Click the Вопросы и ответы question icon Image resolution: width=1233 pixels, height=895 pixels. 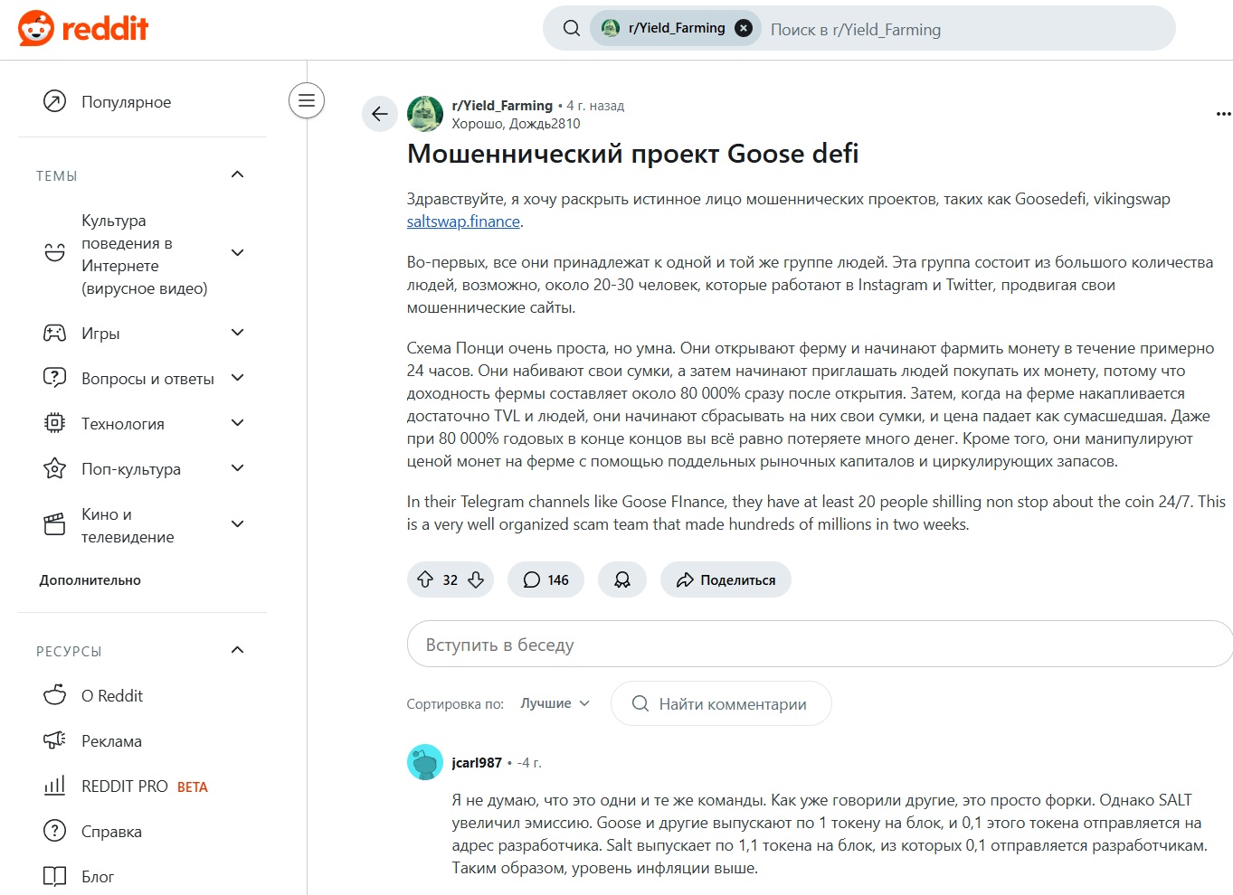(55, 378)
